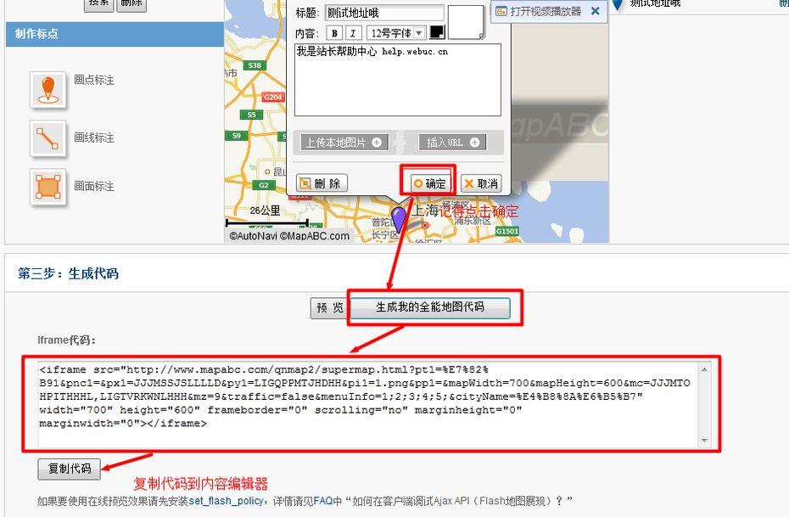Click 生成我的全能地图代码 button
Image resolution: width=789 pixels, height=517 pixels.
[x=430, y=307]
